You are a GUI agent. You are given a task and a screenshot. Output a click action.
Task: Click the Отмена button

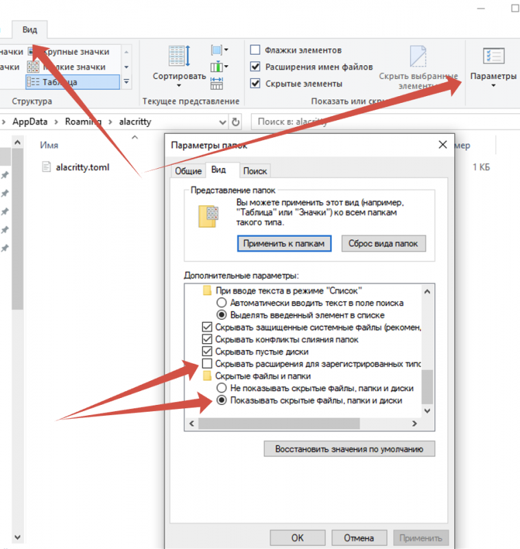pos(359,538)
